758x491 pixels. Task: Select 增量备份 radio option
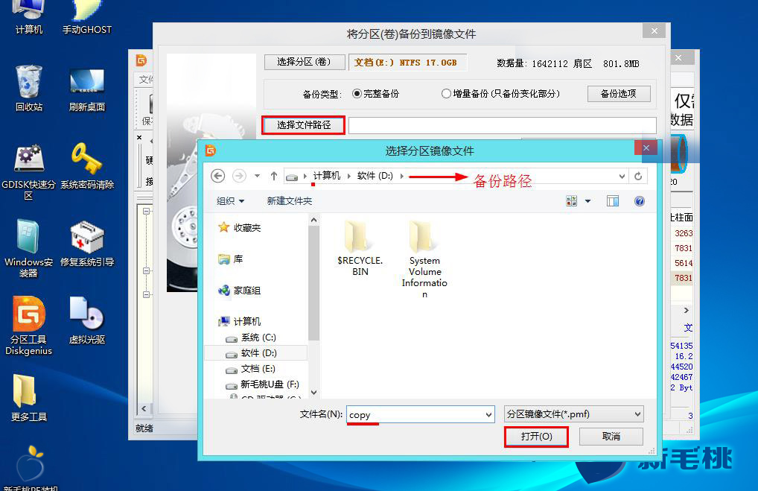point(501,93)
